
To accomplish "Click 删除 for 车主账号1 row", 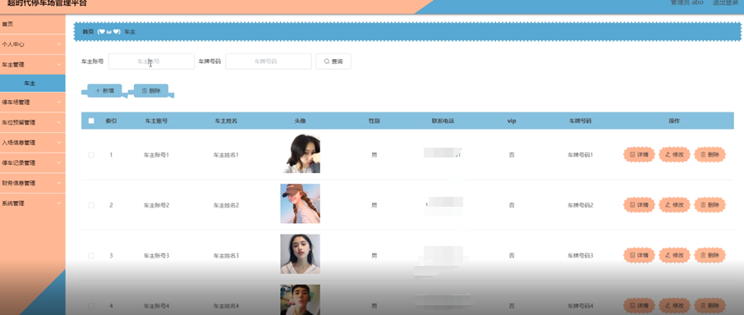I will (710, 154).
